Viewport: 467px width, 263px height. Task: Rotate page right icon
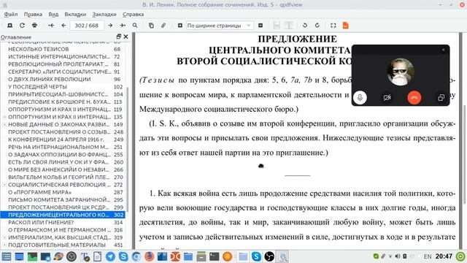[317, 26]
